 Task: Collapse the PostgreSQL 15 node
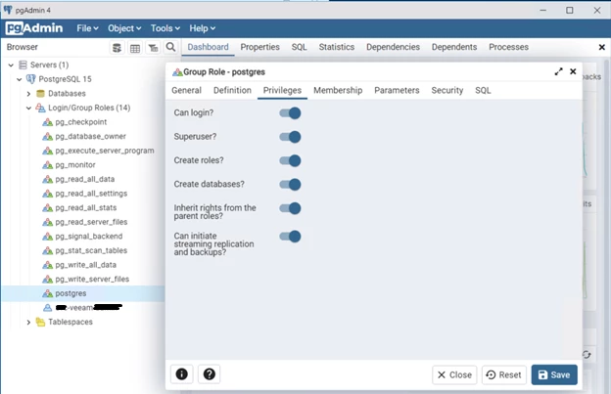pyautogui.click(x=20, y=79)
